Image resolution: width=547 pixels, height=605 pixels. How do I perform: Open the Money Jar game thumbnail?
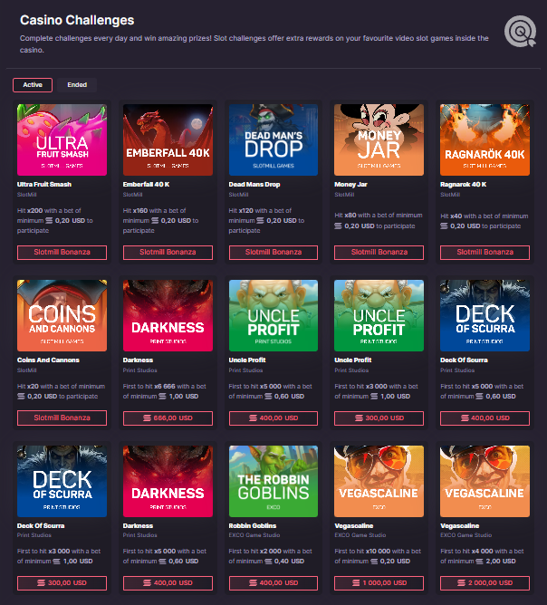click(x=379, y=139)
